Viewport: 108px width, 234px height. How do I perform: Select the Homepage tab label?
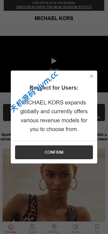(x=11, y=232)
